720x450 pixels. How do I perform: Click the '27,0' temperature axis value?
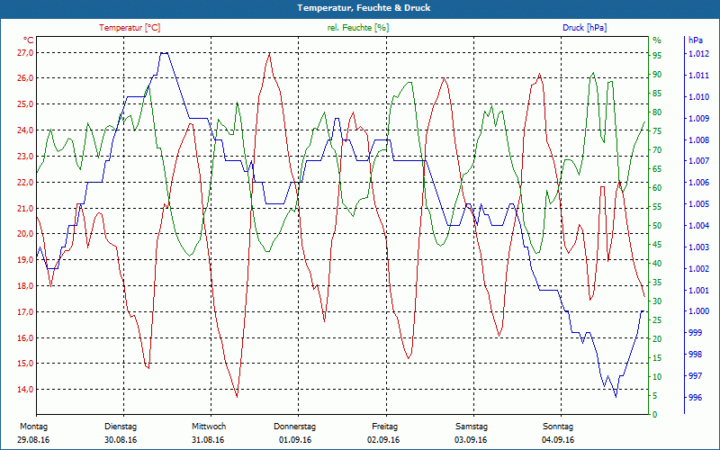pos(25,53)
